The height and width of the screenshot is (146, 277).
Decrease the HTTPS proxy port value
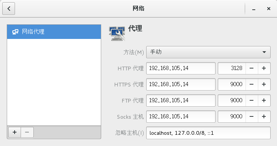[252, 84]
